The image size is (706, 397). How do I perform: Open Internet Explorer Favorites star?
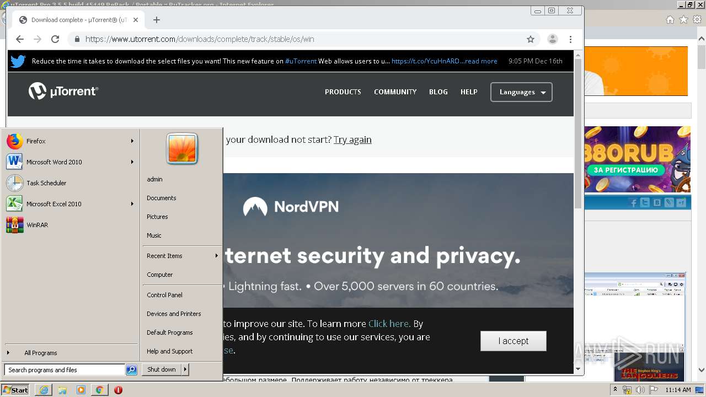coord(683,20)
